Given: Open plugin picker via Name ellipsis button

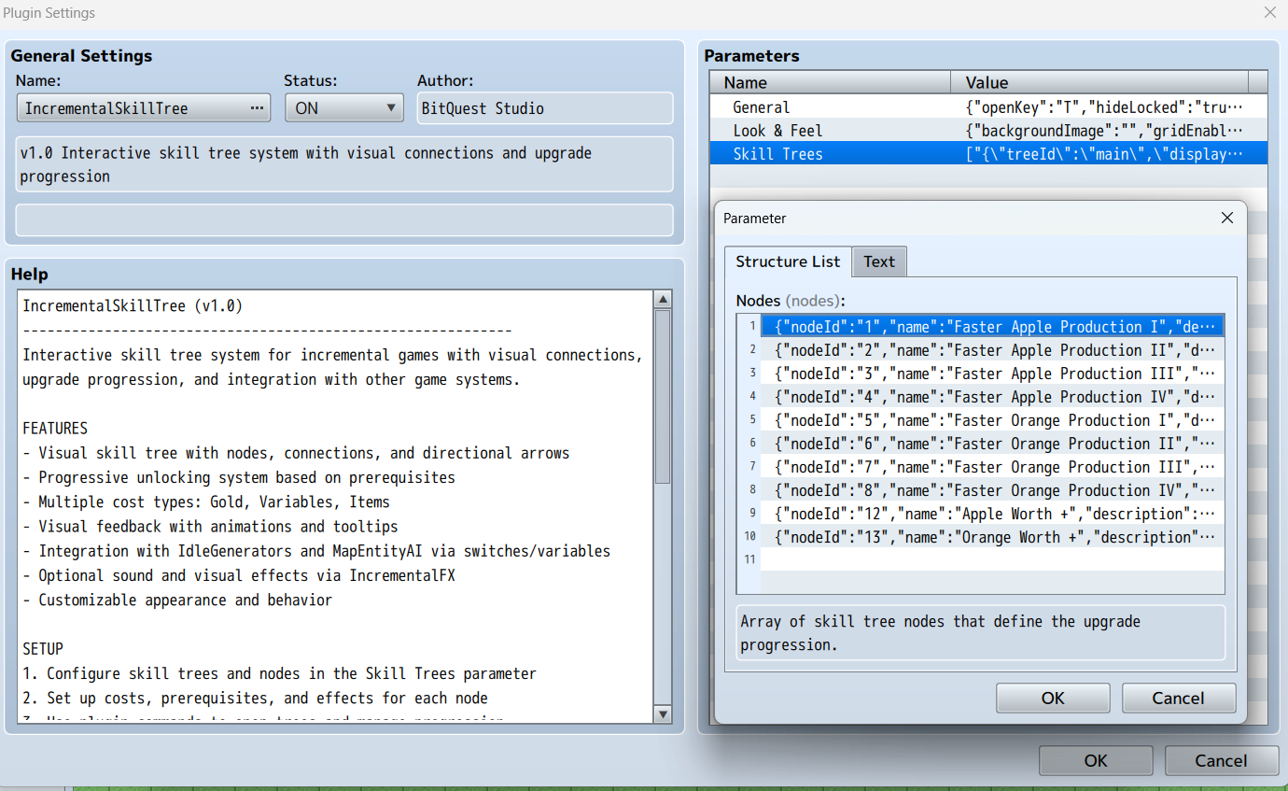Looking at the screenshot, I should [257, 108].
